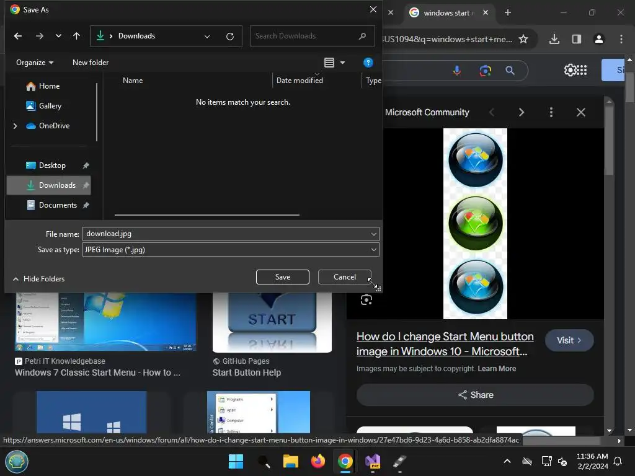The height and width of the screenshot is (476, 635).
Task: Click the File name input field
Action: point(226,234)
